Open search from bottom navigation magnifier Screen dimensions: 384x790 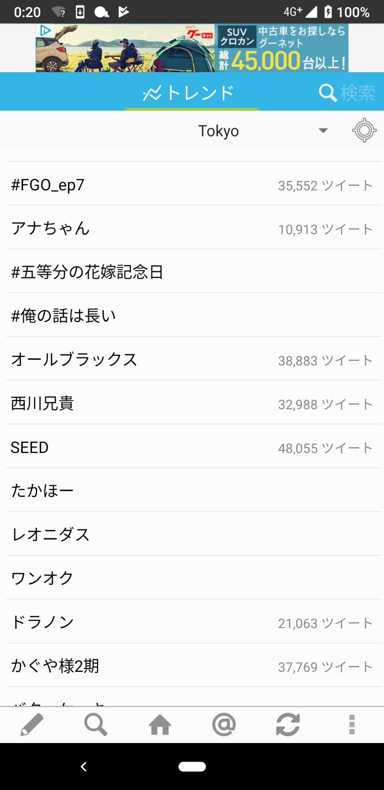(x=96, y=725)
